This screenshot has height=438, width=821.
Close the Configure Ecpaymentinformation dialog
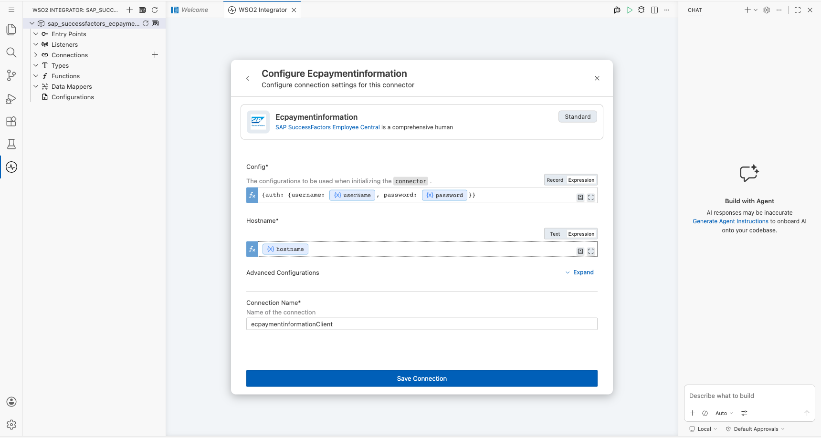click(597, 78)
